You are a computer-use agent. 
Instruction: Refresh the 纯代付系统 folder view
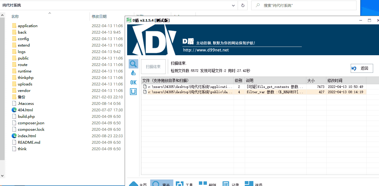point(243,6)
